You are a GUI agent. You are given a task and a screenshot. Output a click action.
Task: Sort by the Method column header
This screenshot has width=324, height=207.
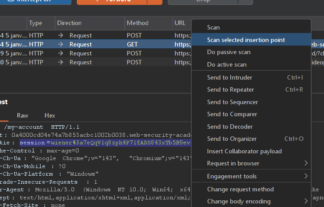click(x=137, y=23)
